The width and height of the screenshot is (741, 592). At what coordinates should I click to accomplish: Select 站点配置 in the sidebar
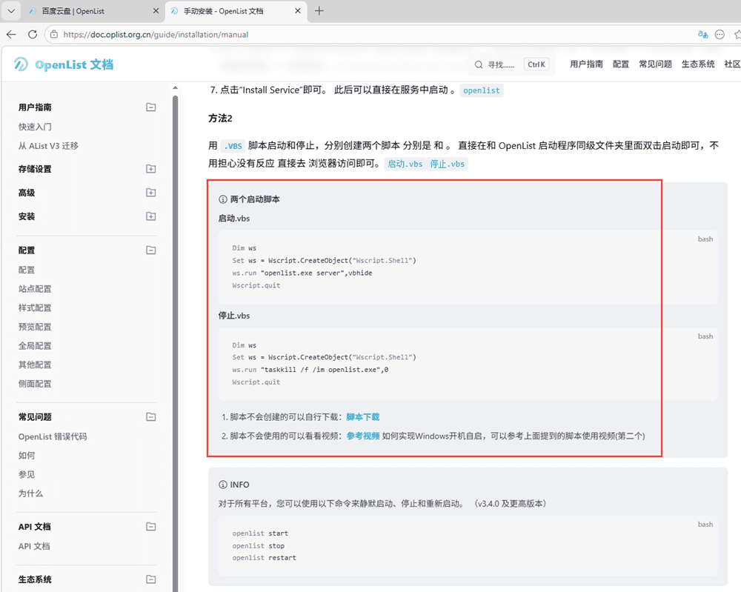(x=35, y=289)
